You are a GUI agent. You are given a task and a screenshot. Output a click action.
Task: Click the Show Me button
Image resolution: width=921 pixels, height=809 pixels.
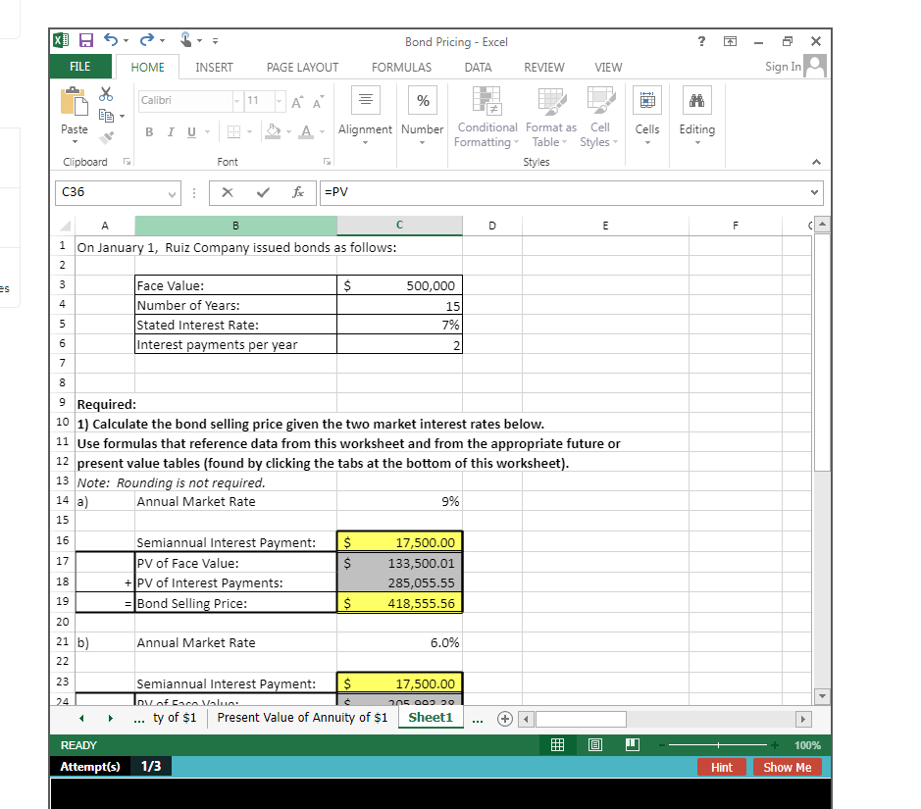tap(787, 767)
